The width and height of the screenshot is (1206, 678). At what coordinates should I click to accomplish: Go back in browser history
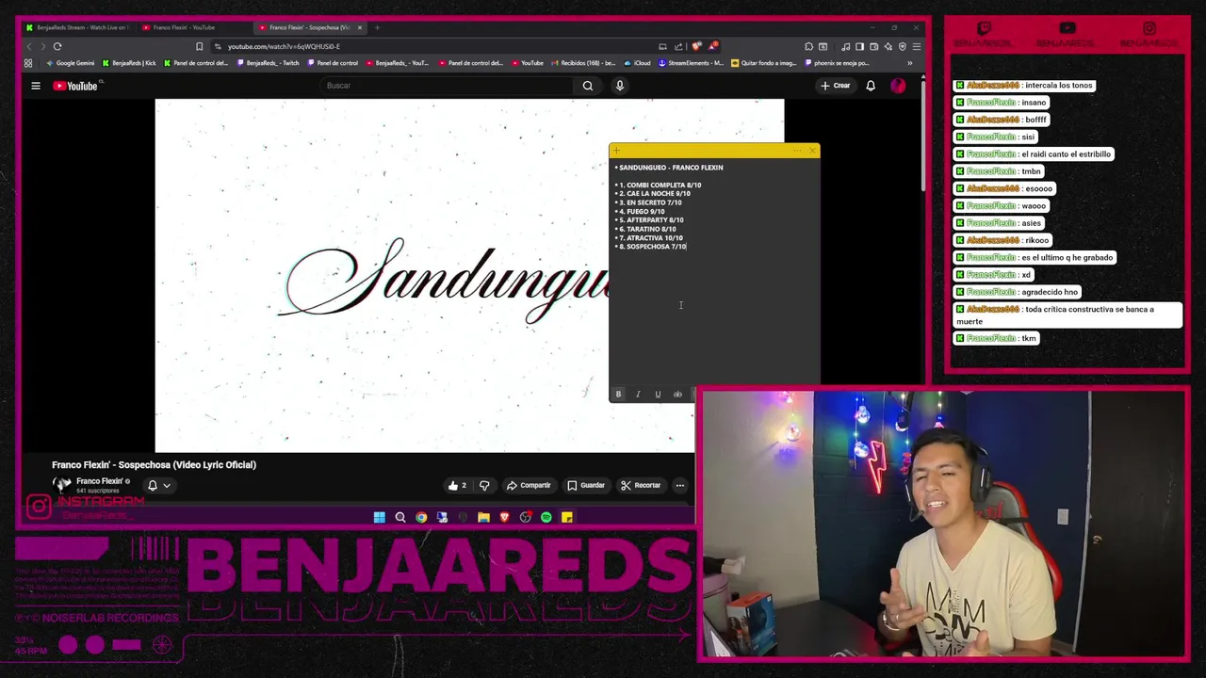coord(28,46)
